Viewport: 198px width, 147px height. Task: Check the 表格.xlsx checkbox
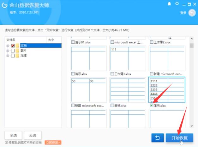click(x=112, y=105)
